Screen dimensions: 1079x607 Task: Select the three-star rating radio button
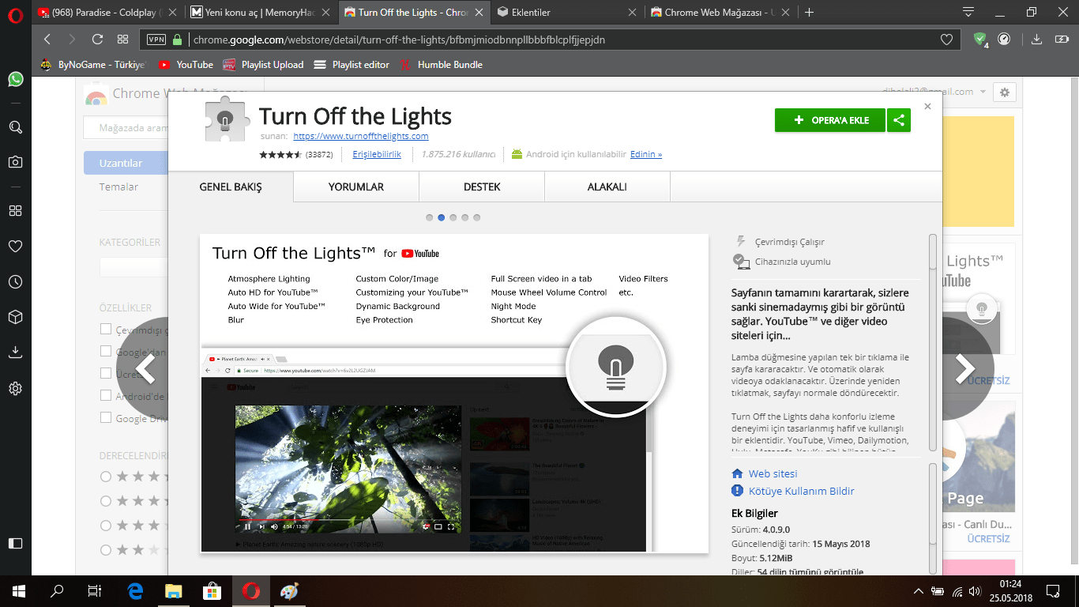(x=106, y=526)
